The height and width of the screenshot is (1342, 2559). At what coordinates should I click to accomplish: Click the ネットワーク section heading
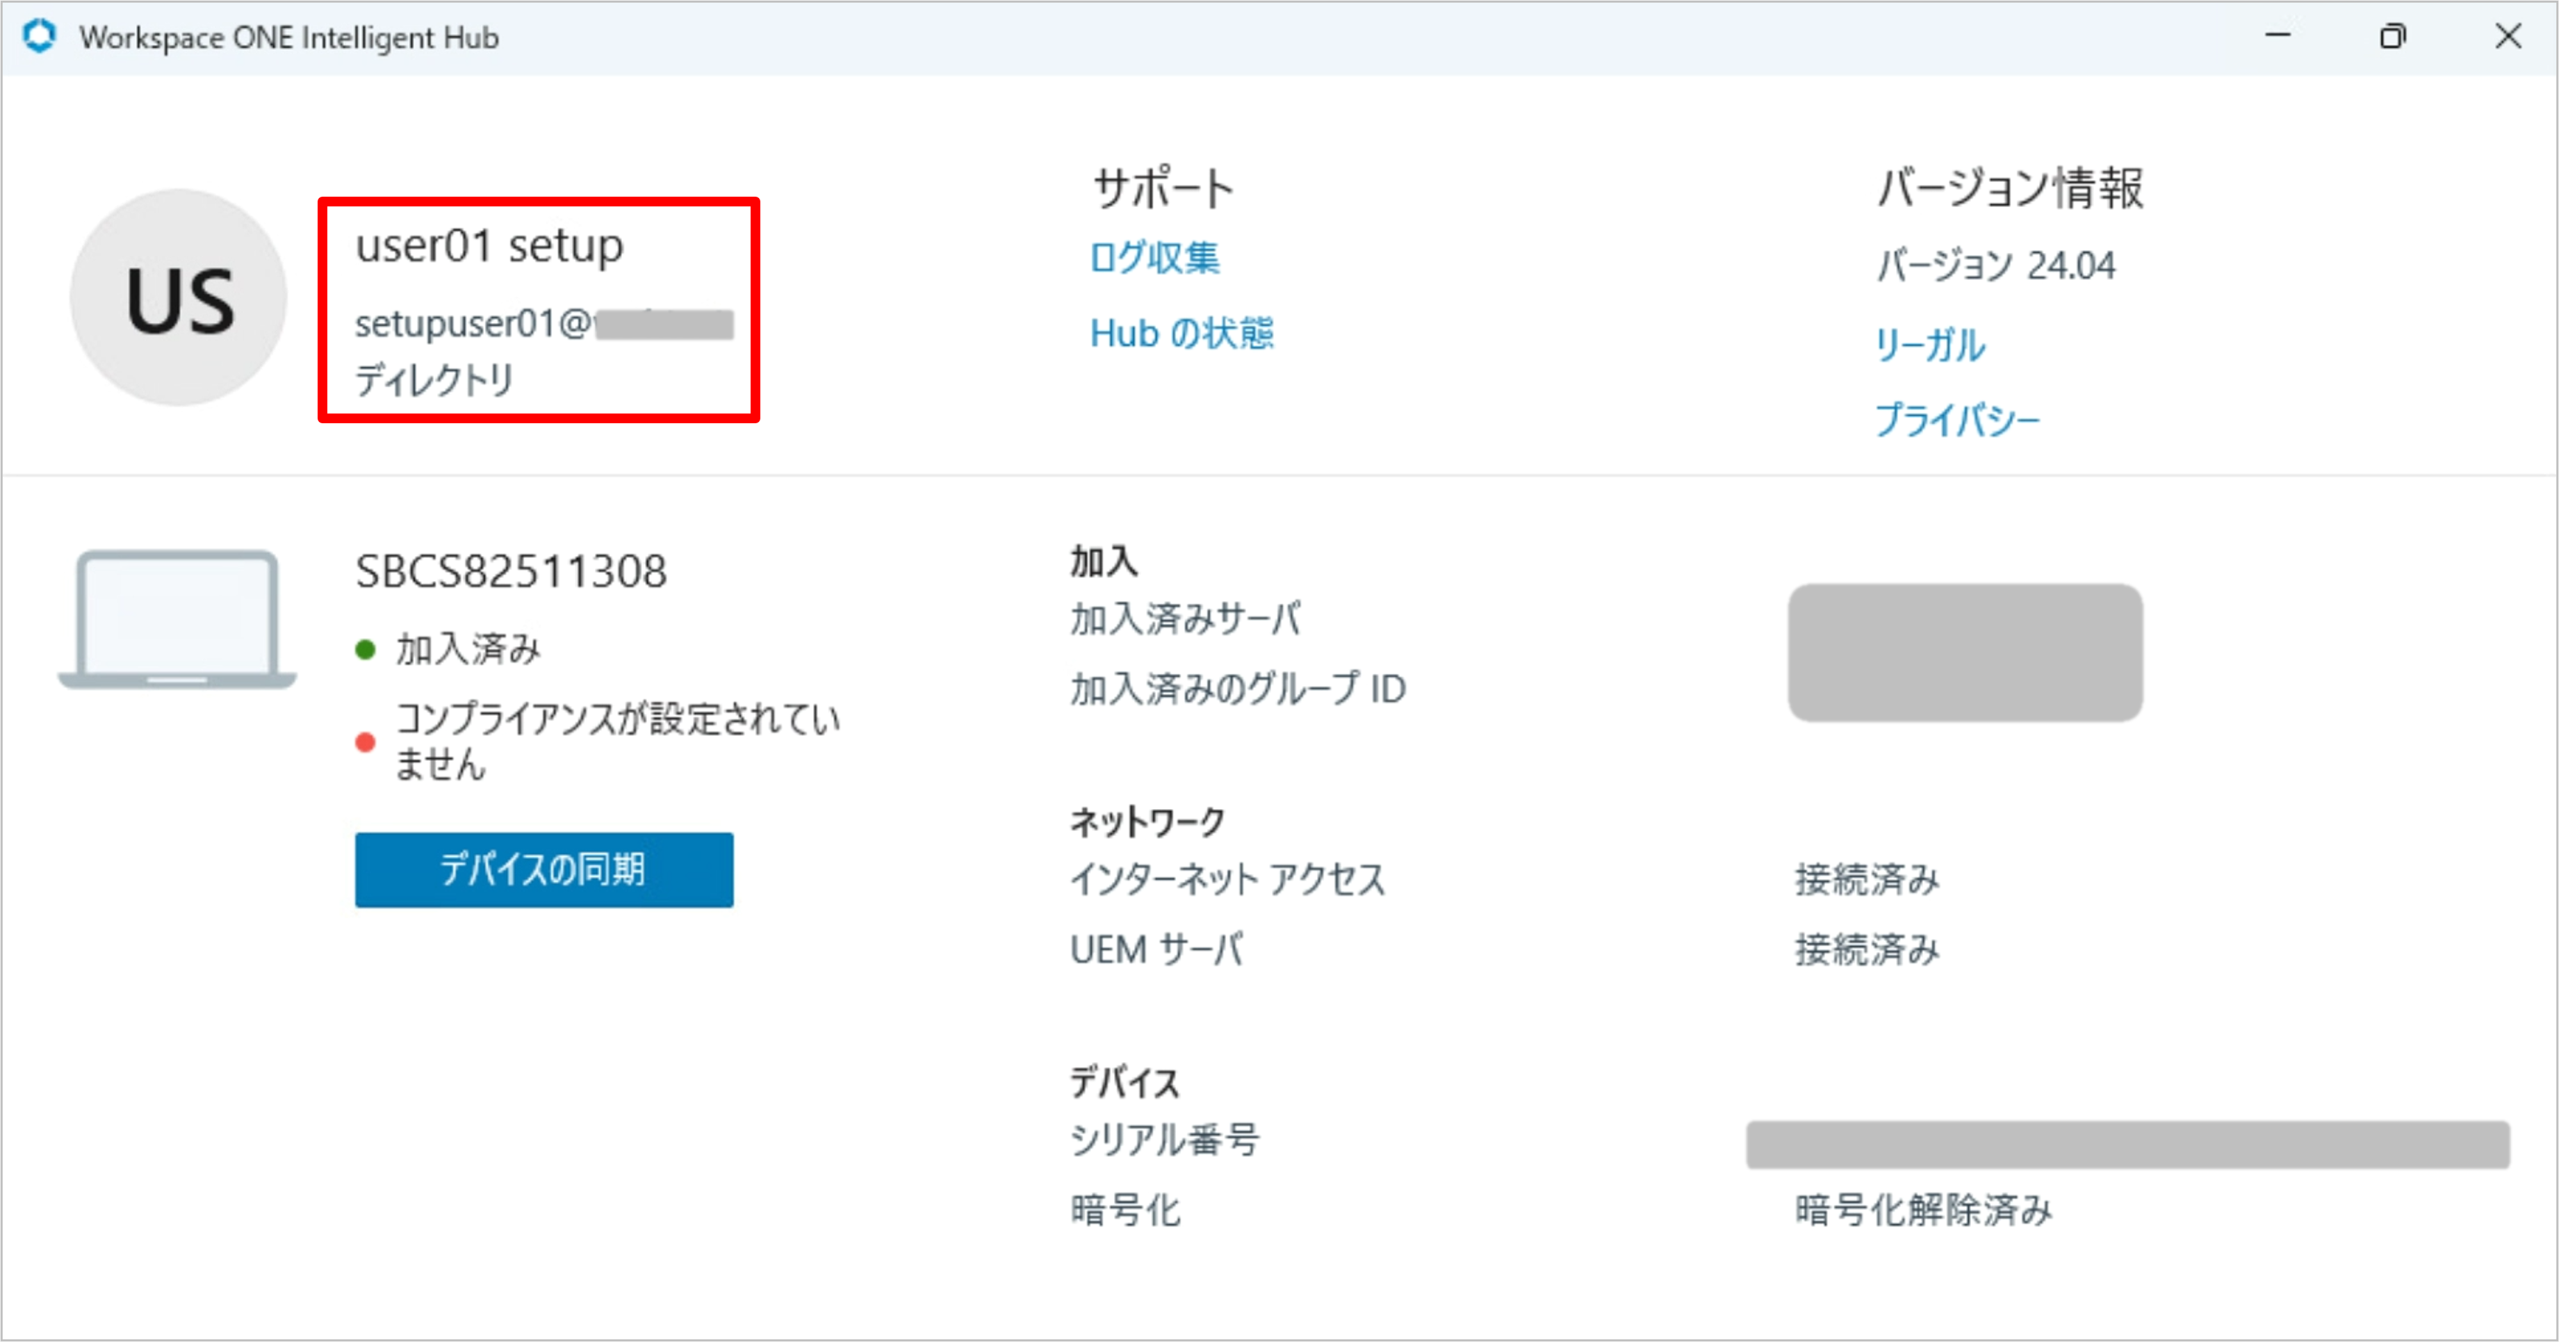[1147, 821]
